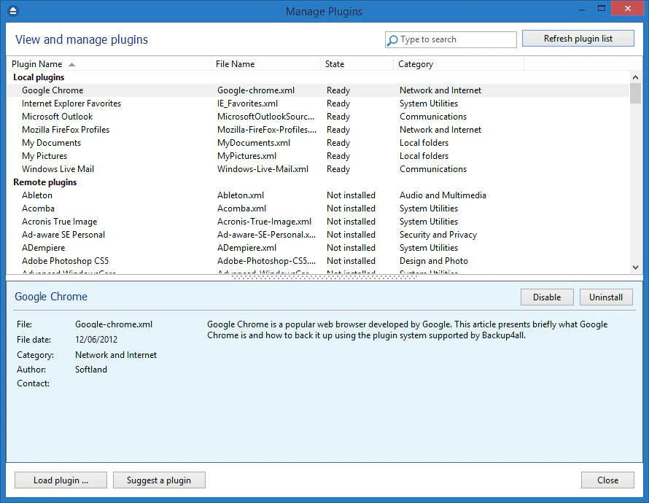Open the Load plugin dialog
The width and height of the screenshot is (649, 503).
(x=61, y=480)
